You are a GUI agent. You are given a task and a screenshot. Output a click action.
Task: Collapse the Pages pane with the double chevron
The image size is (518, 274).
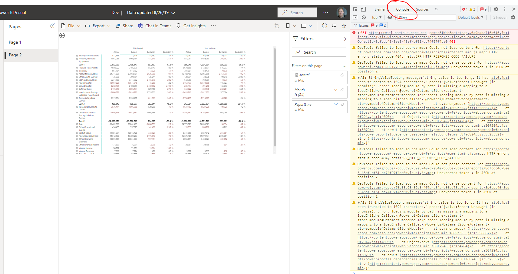52,26
